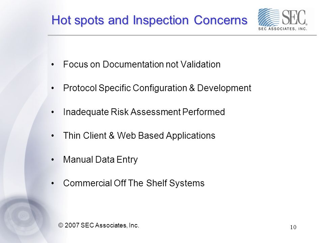Viewport: 324px width, 243px height.
Task: Click the slide title Hot spots and Inspection Concerns
Action: (x=150, y=20)
